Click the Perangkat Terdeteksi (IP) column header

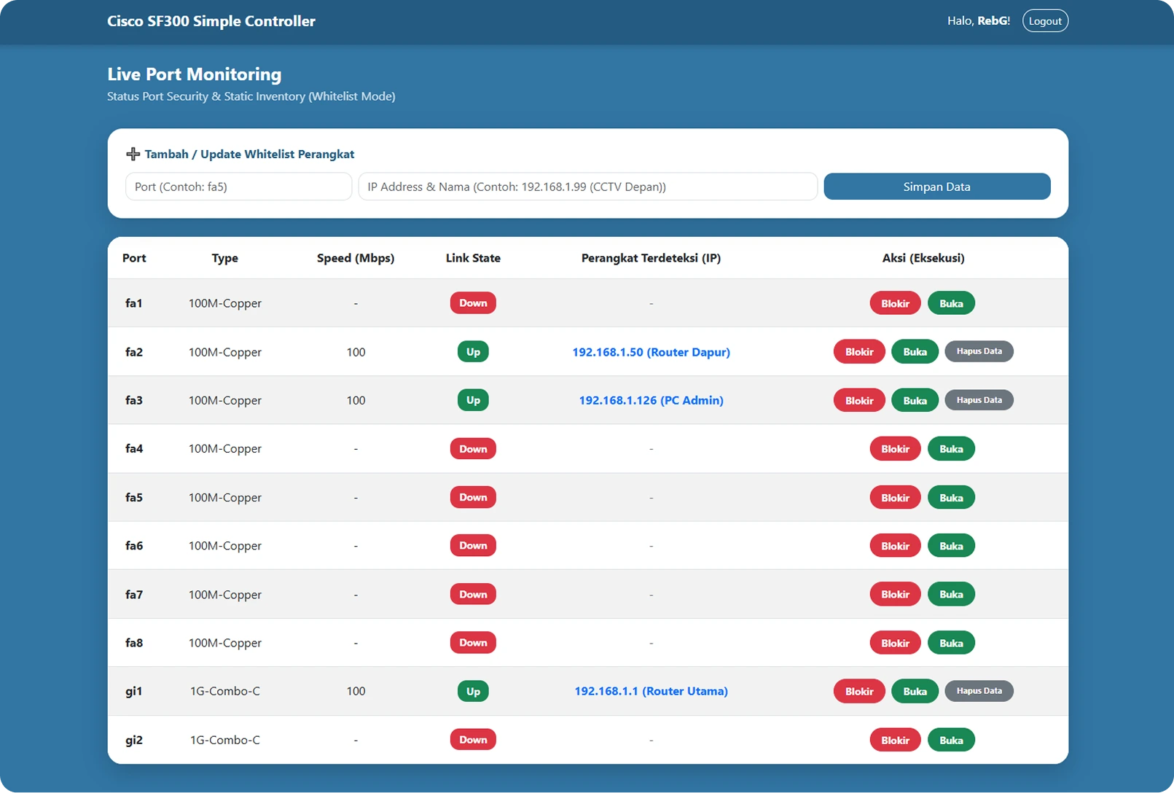[651, 258]
